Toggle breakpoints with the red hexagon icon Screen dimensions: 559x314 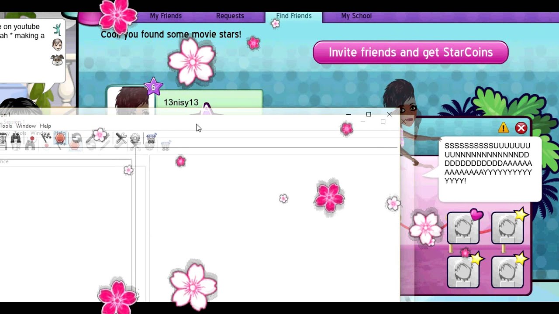[x=60, y=139]
